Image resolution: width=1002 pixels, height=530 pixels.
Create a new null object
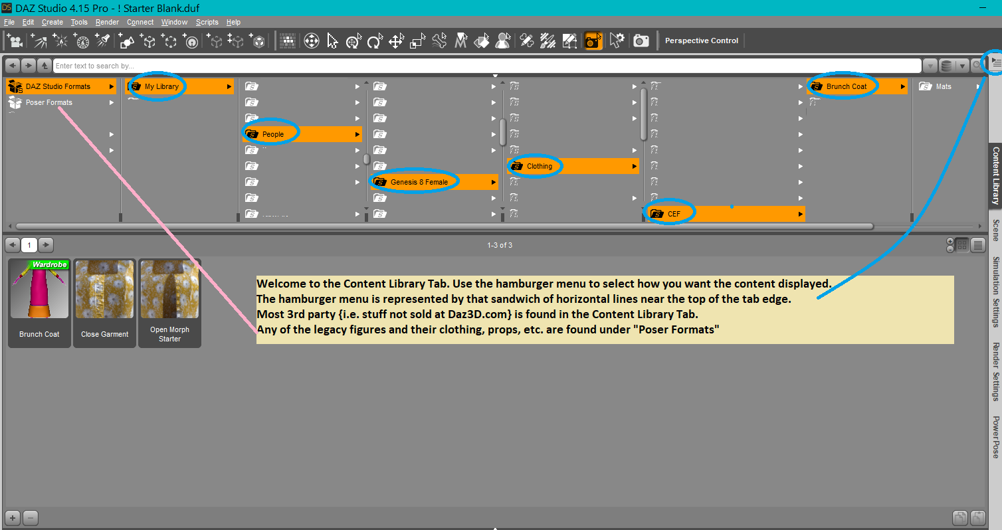[x=149, y=41]
